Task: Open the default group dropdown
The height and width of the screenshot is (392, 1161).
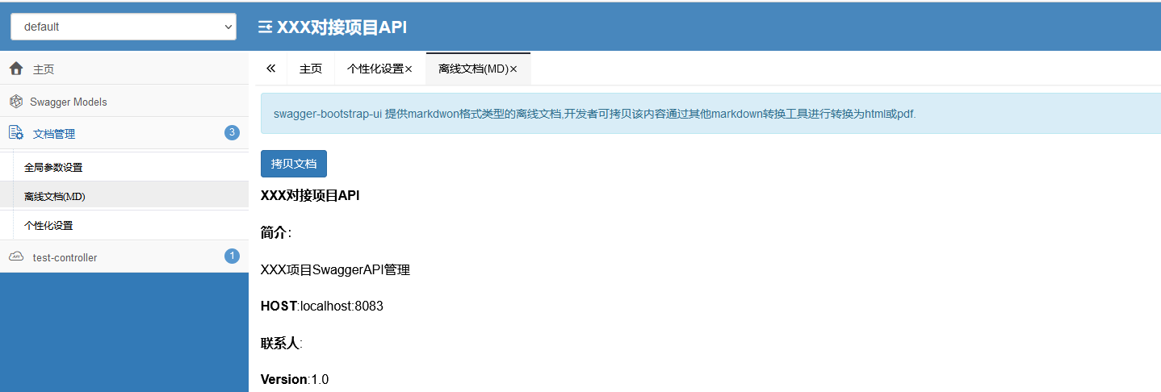Action: coord(124,27)
